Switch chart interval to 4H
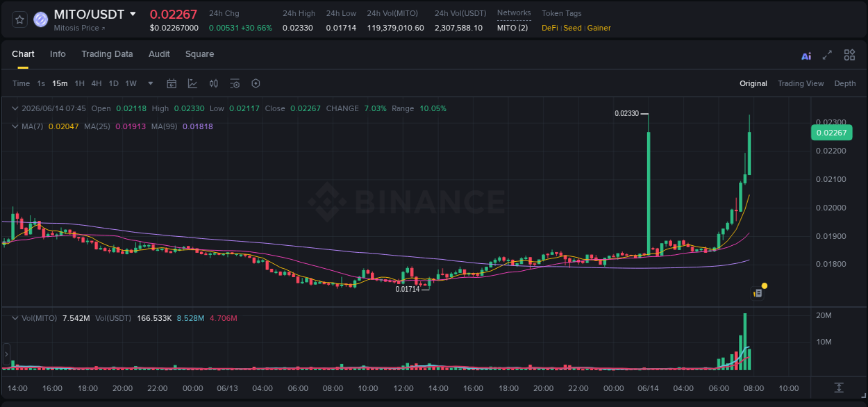 (x=97, y=83)
